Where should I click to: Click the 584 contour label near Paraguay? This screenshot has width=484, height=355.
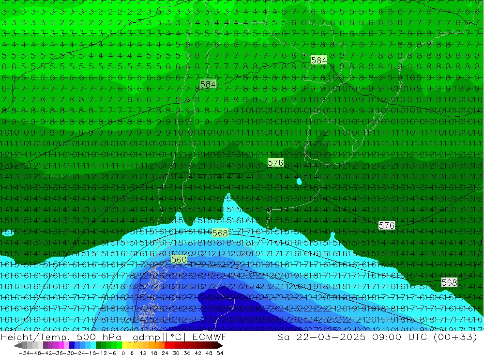coord(319,60)
